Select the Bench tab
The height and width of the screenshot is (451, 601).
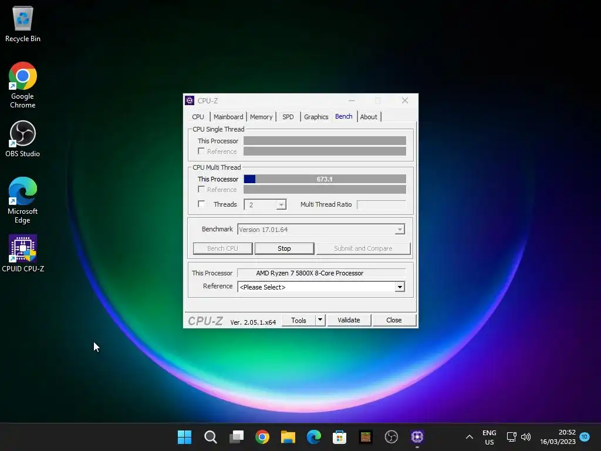click(x=344, y=116)
